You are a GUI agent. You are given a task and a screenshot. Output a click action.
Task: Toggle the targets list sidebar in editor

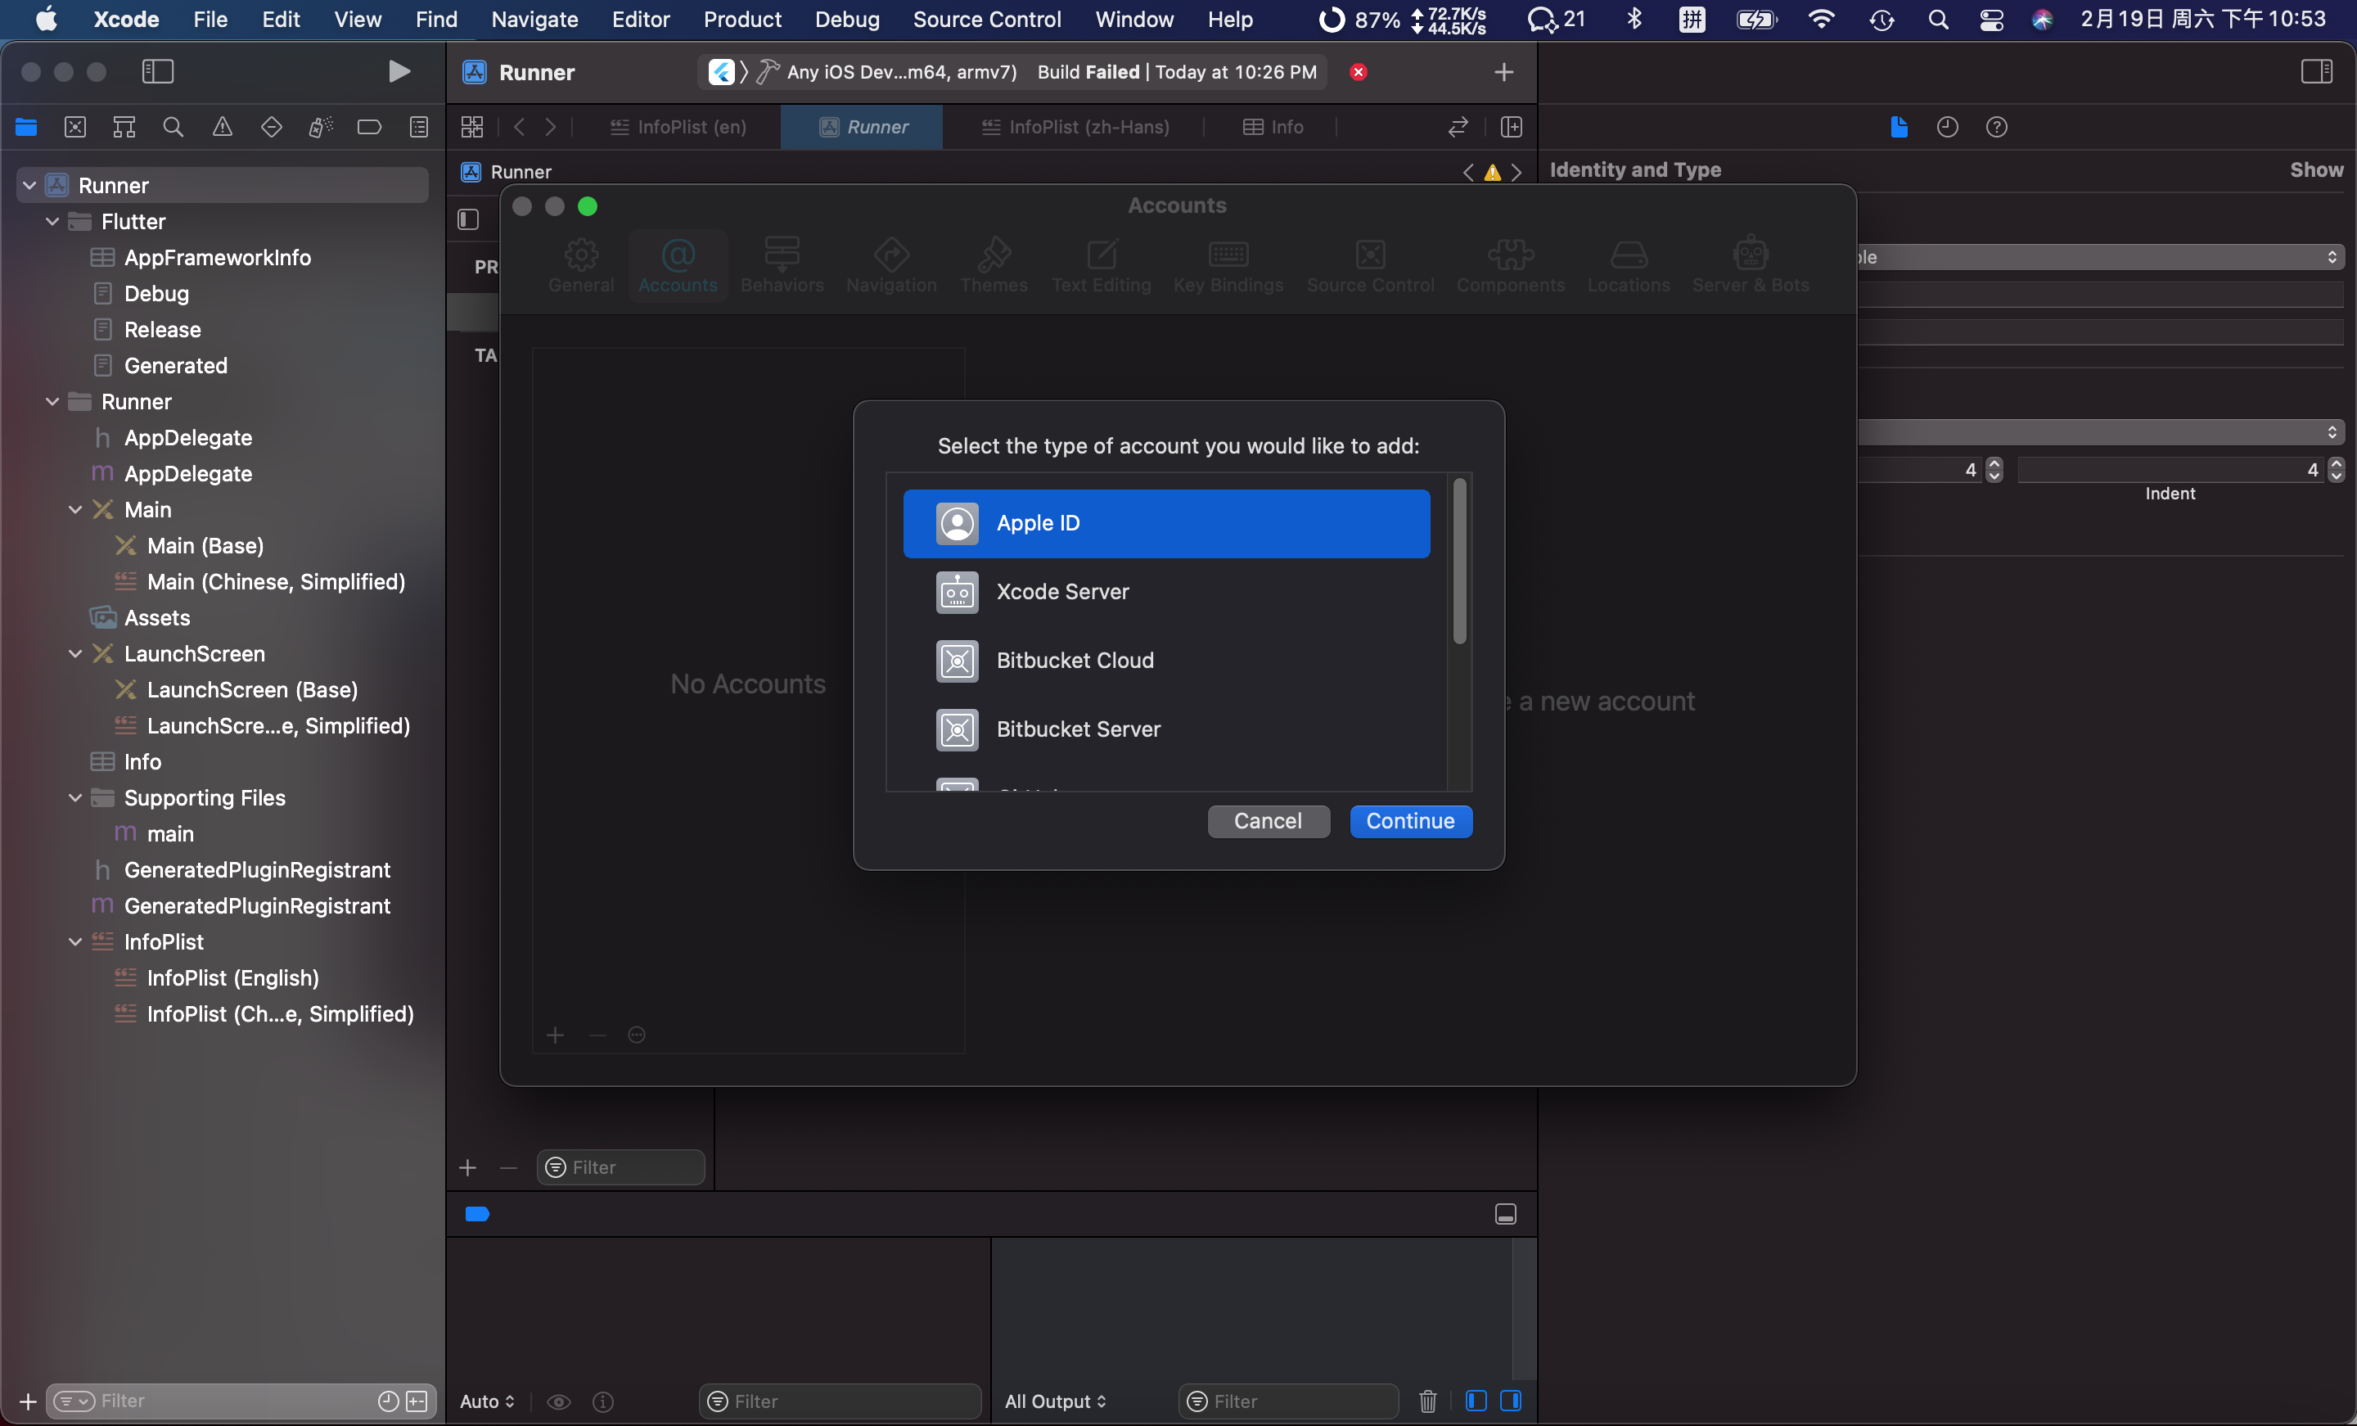pos(468,219)
